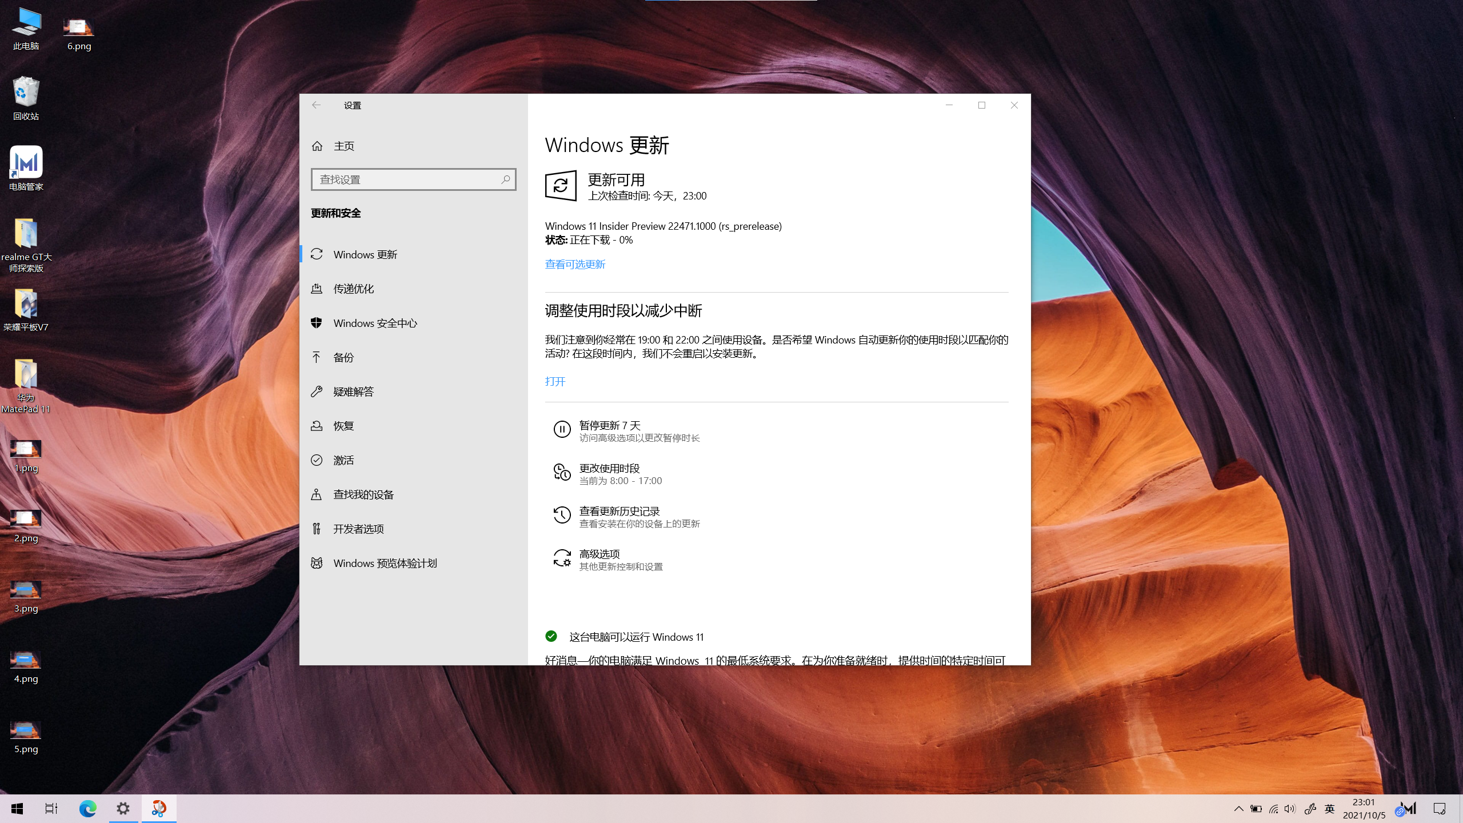Viewport: 1463px width, 823px height.
Task: Select the 2.png desktop file
Action: click(26, 526)
